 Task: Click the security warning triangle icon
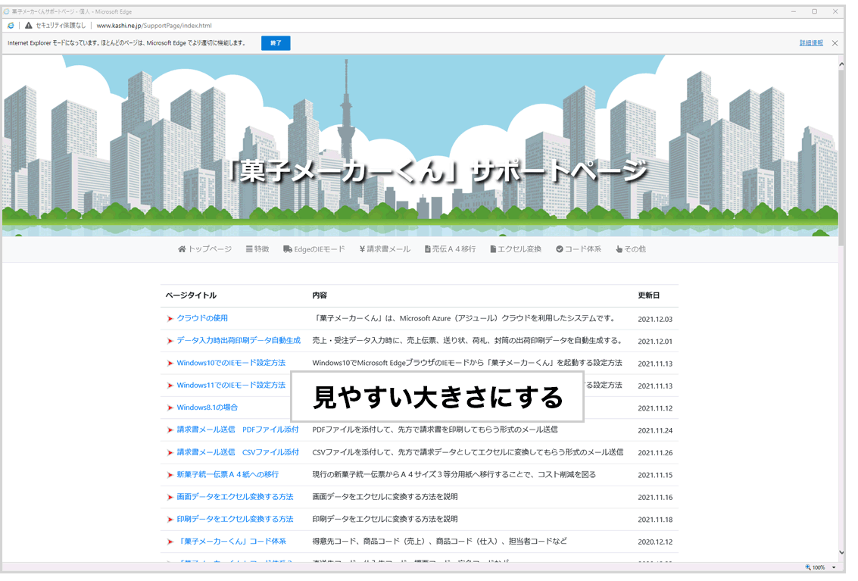[x=29, y=25]
